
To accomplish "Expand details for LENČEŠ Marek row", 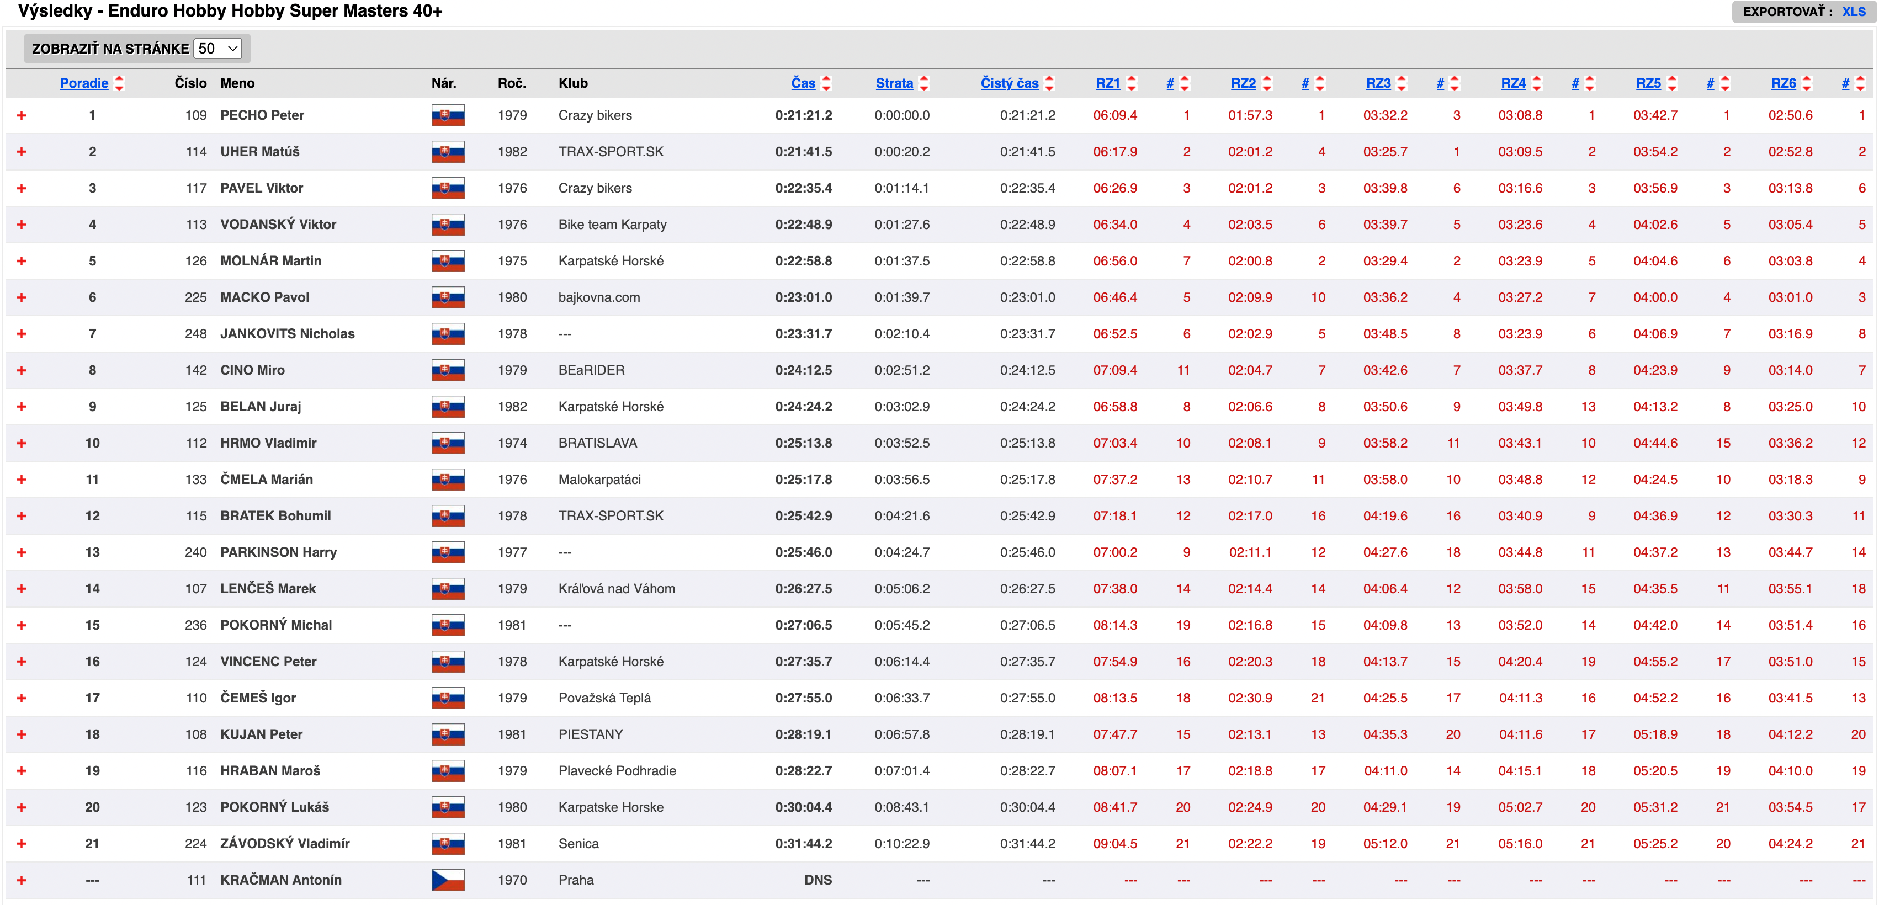I will [x=21, y=589].
